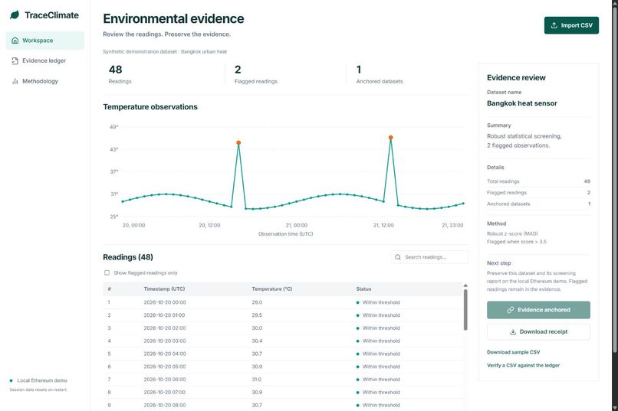Viewport: 618px width, 411px height.
Task: Click the Workspace home icon
Action: click(15, 41)
